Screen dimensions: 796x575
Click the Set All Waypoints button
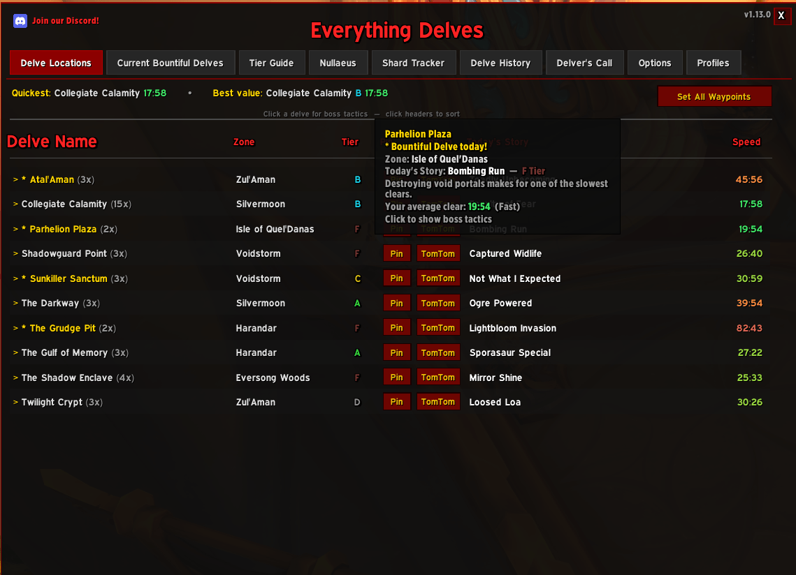pos(714,96)
